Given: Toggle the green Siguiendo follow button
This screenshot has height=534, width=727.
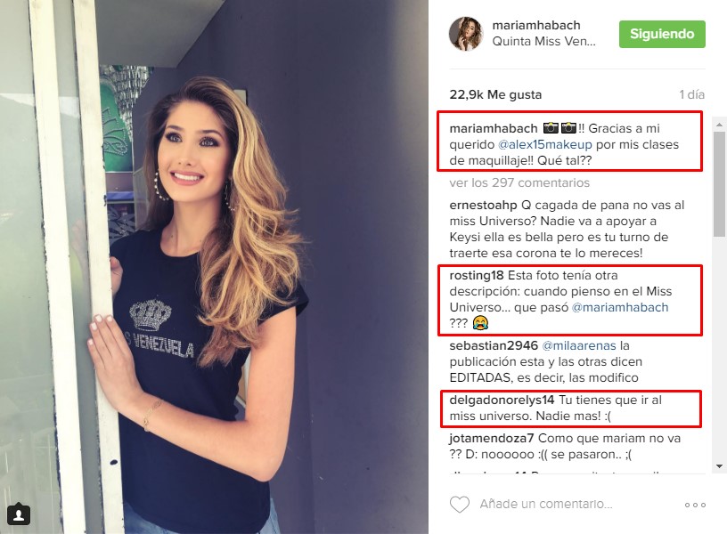Looking at the screenshot, I should [x=662, y=34].
